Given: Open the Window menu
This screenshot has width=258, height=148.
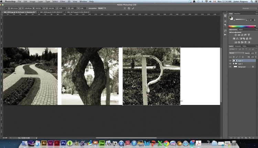Looking at the screenshot, I should (83, 1).
